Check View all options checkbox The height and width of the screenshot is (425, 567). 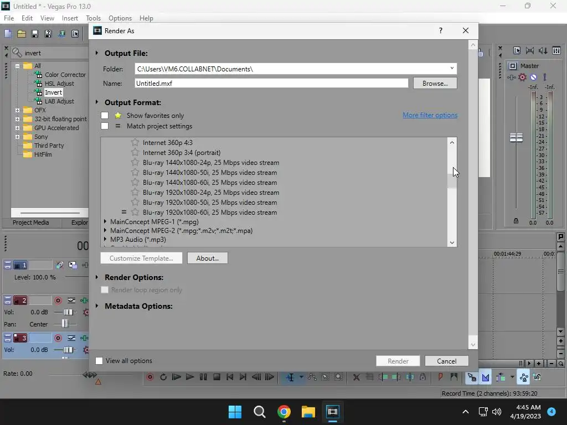pos(99,361)
